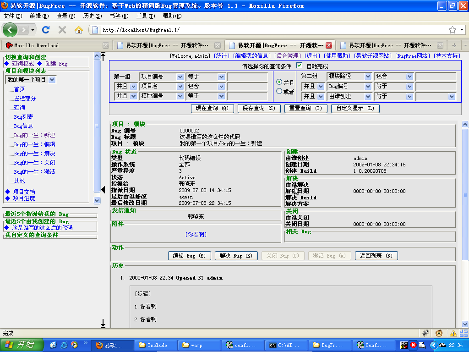469x352 pixels.
Task: Click the blue diamond next to 项目进度
Action: 8,198
